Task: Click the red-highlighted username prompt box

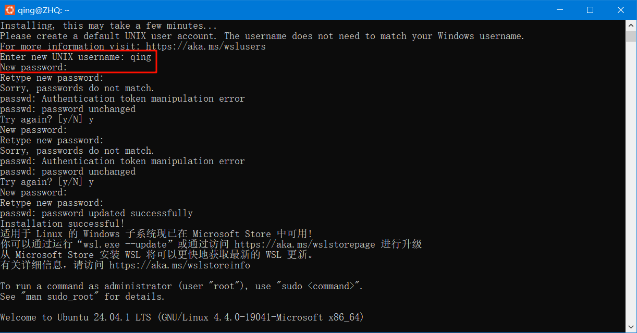Action: [x=78, y=62]
